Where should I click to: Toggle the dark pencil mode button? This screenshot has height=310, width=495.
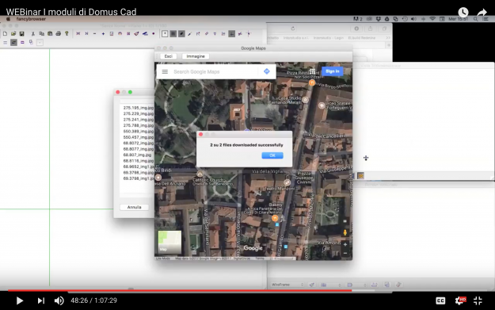[181, 33]
